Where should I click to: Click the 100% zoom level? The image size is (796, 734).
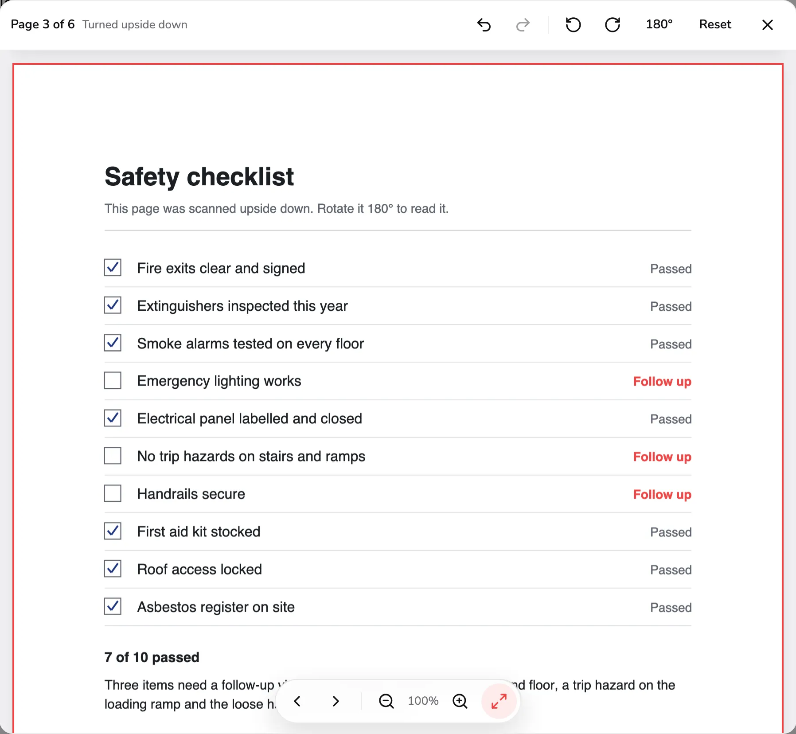tap(423, 701)
